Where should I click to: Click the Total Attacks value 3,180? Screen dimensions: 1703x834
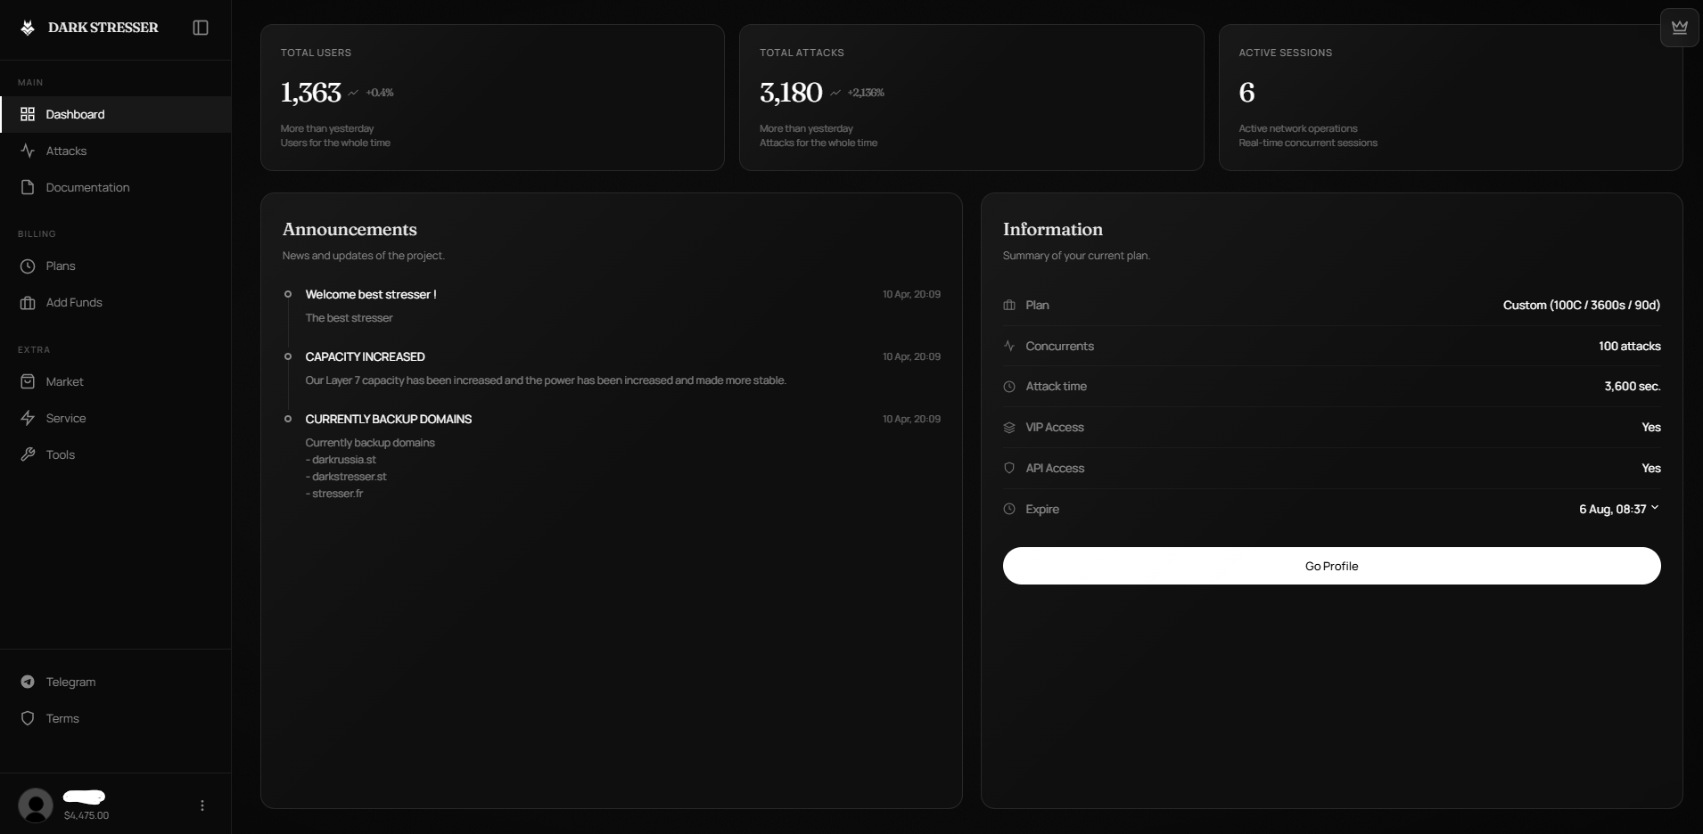(x=791, y=93)
